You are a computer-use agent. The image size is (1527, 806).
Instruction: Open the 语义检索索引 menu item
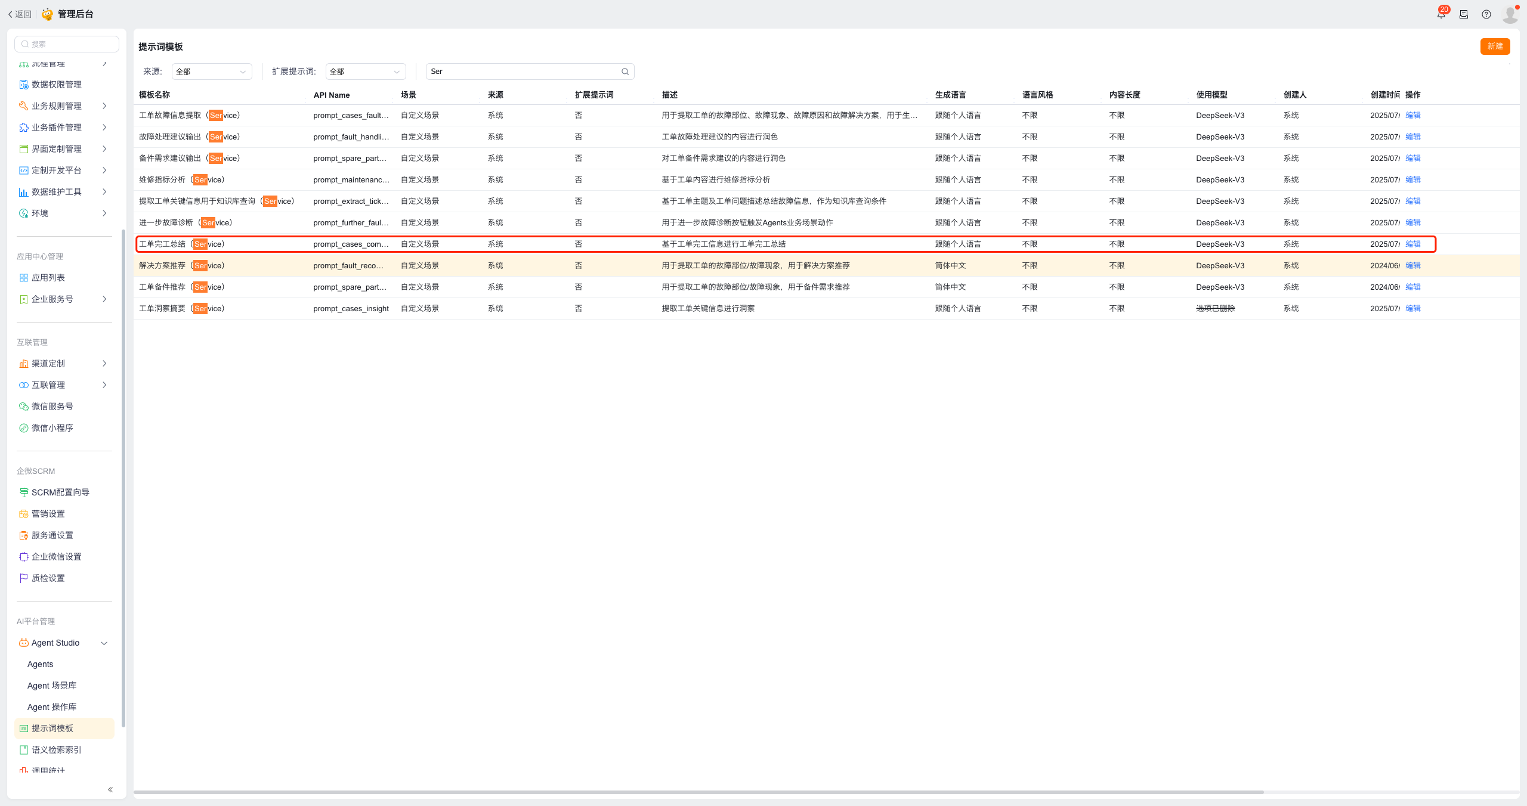56,750
